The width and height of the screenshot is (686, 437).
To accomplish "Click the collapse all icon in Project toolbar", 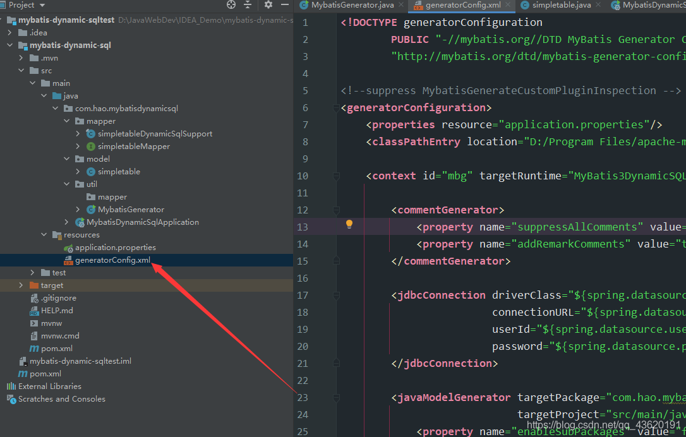I will tap(248, 5).
